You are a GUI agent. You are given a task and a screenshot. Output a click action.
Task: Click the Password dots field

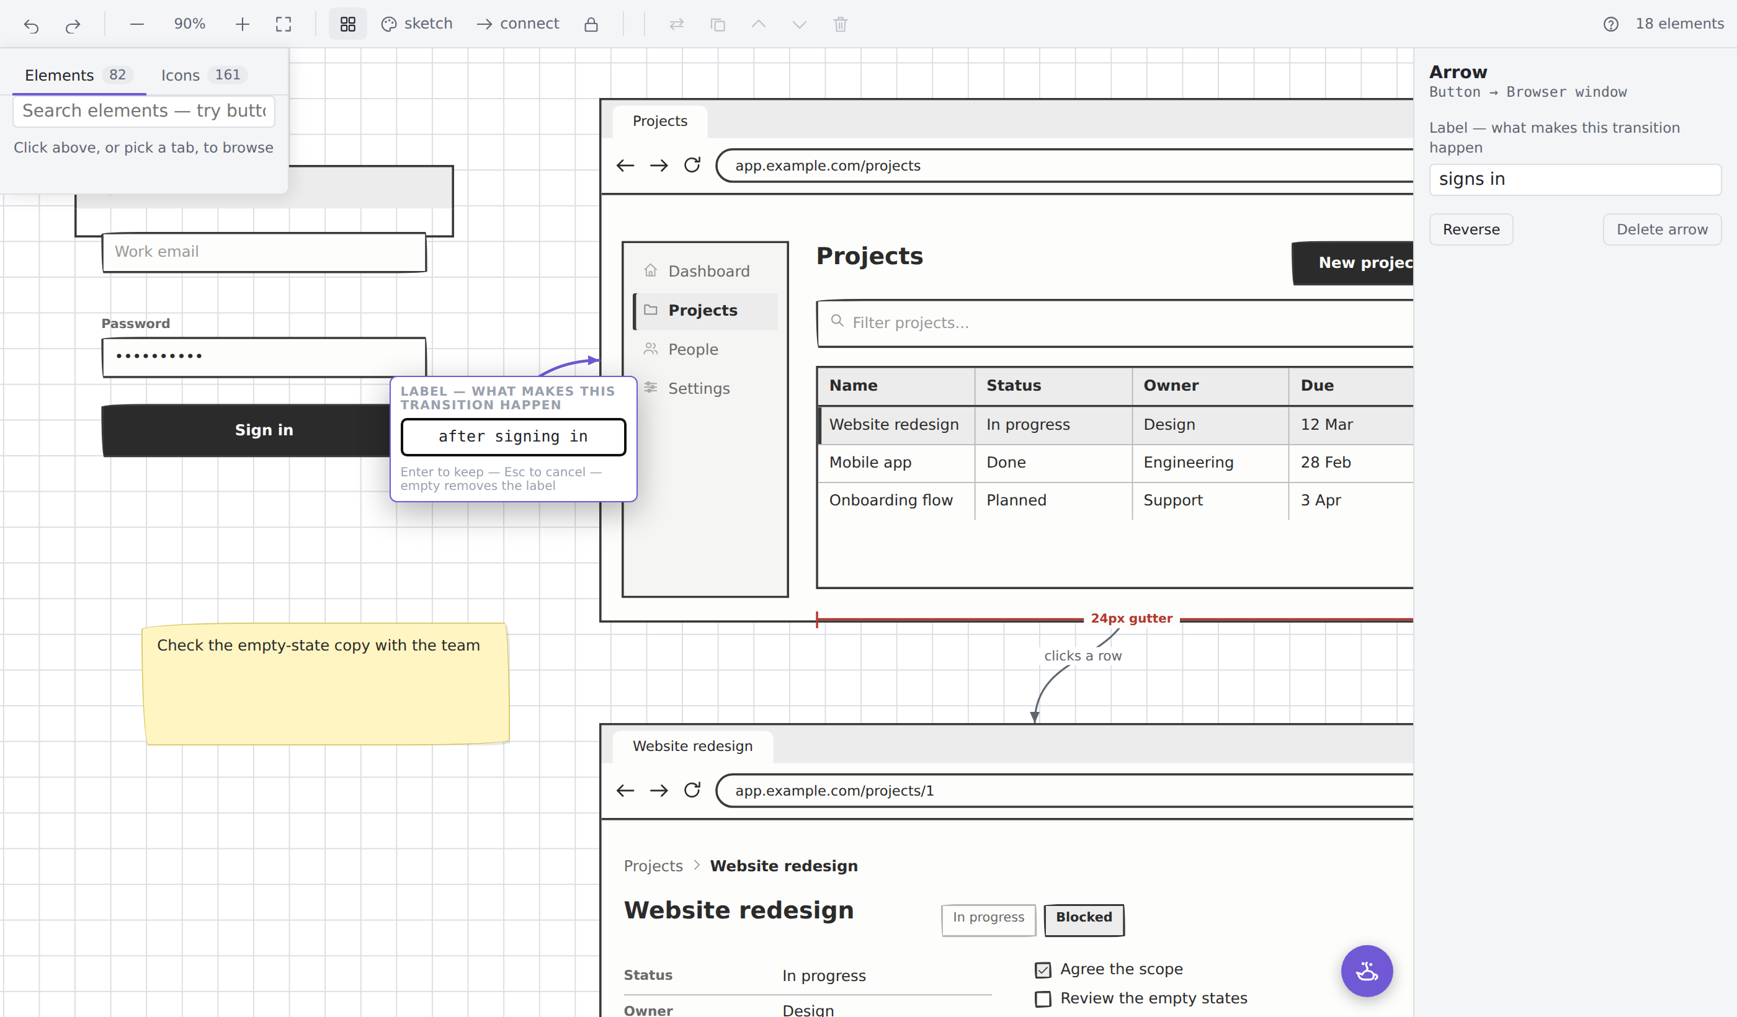pos(264,356)
